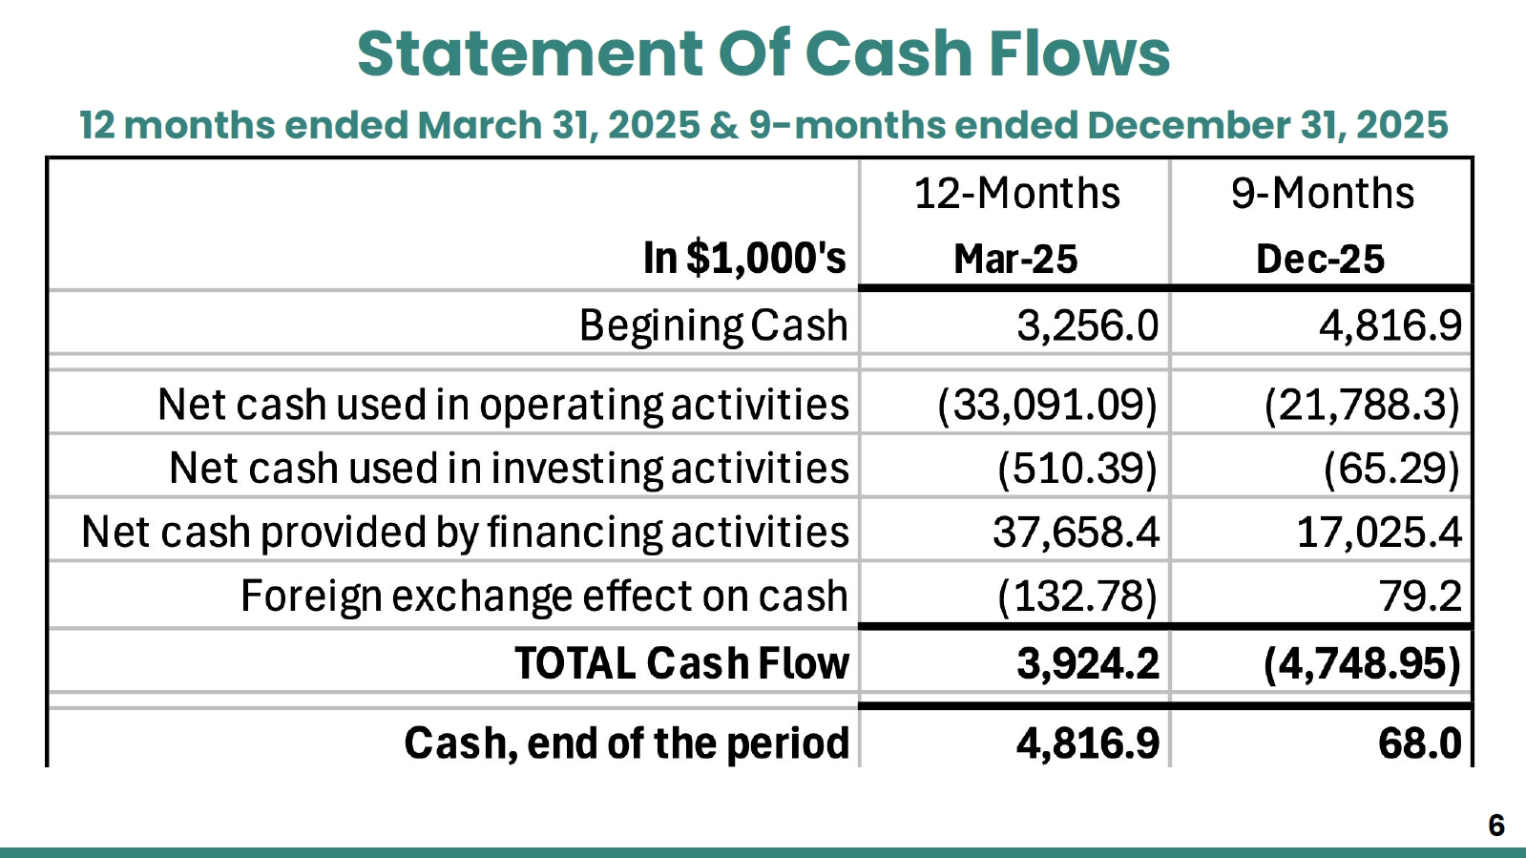The width and height of the screenshot is (1526, 858).
Task: Click the (510.39) investing value
Action: (1077, 469)
